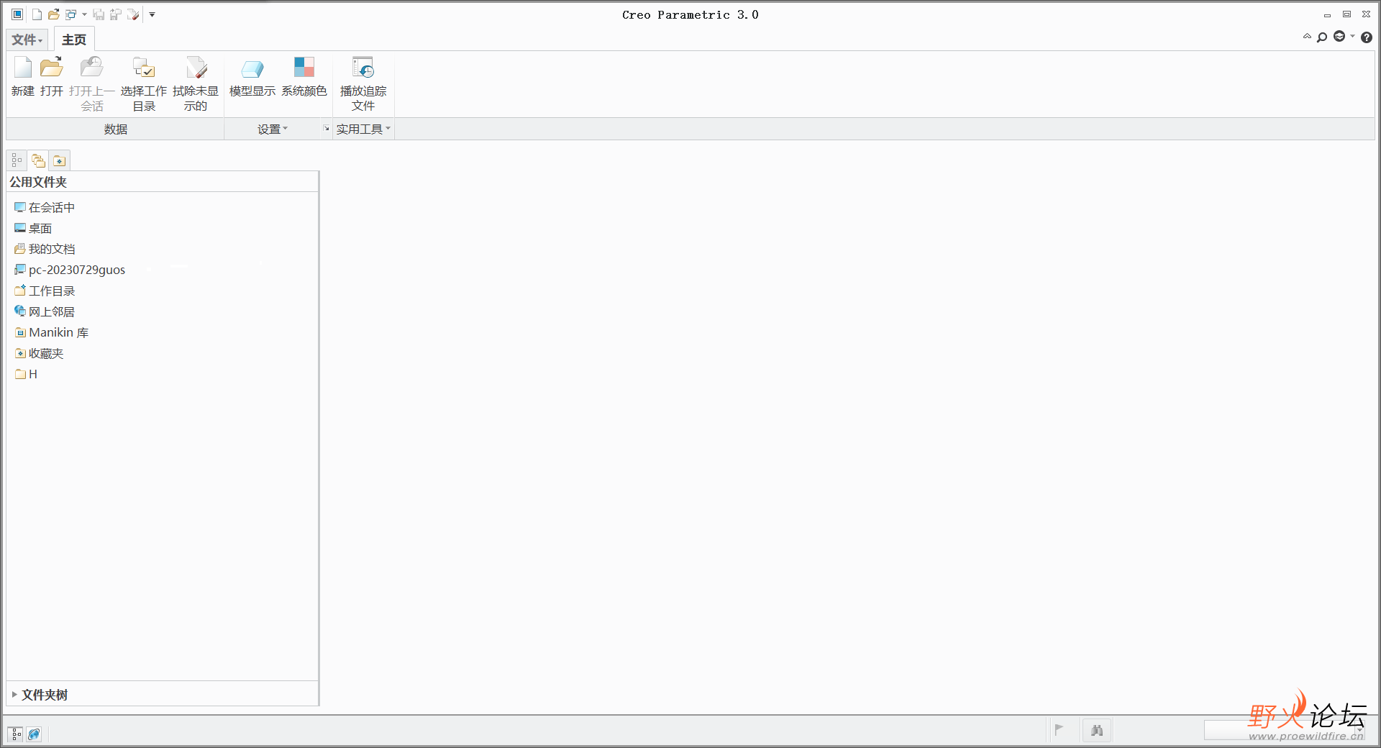Image resolution: width=1381 pixels, height=748 pixels.
Task: Click the 模型显示 ribbon button
Action: coord(252,76)
